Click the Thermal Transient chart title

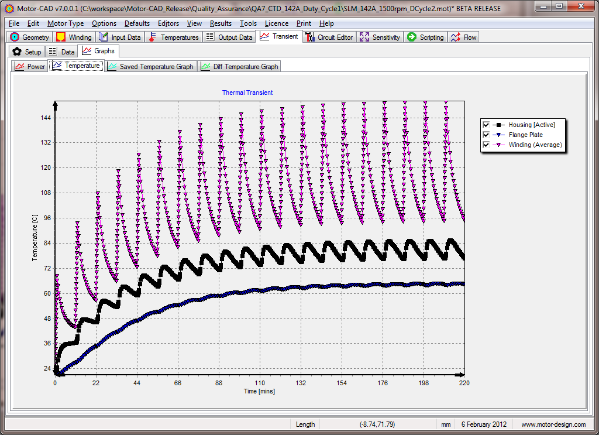point(247,93)
